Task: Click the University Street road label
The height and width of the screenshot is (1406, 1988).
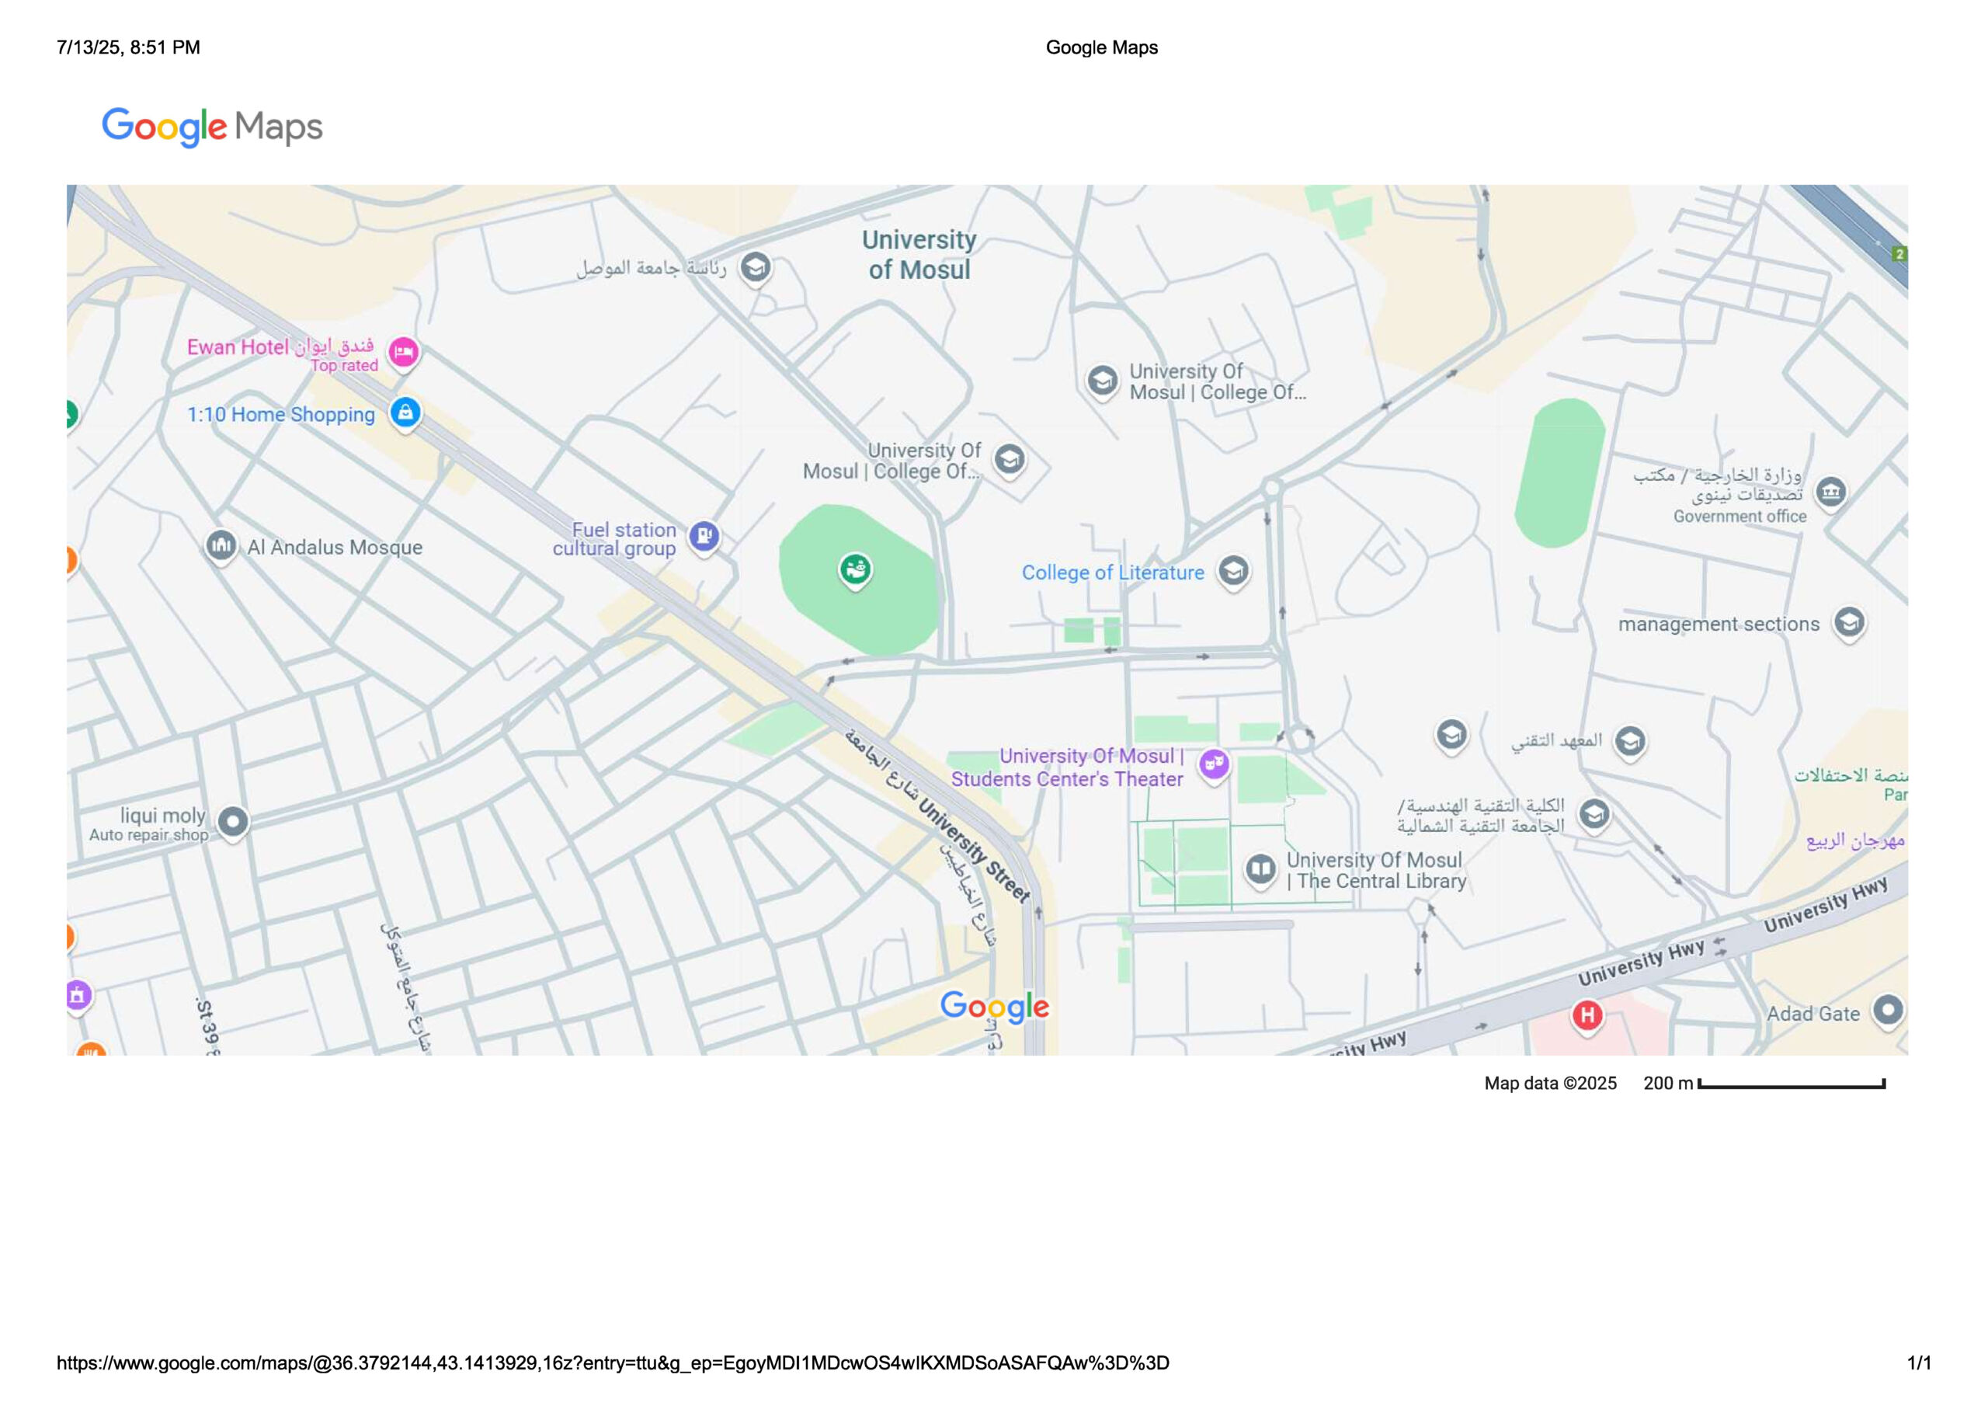Action: [x=974, y=851]
